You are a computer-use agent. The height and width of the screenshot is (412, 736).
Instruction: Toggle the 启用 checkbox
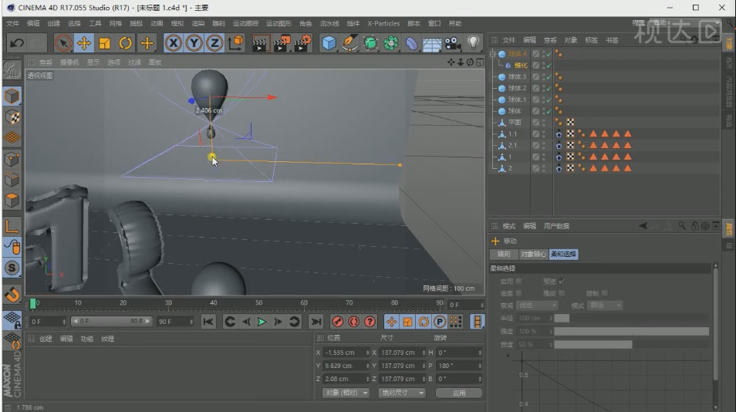[518, 281]
